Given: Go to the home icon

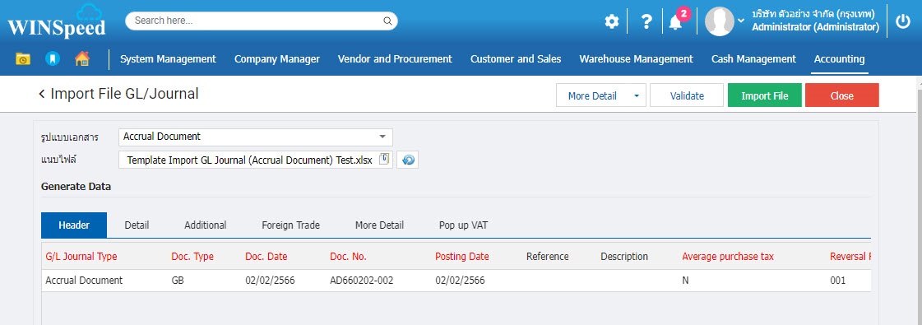Looking at the screenshot, I should click(x=82, y=58).
